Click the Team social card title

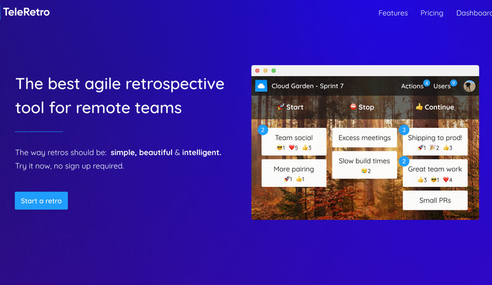pyautogui.click(x=294, y=138)
